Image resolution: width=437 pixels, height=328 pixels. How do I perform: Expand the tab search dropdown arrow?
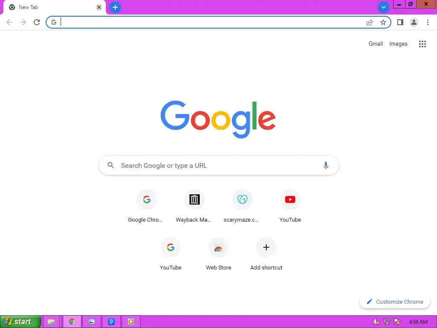click(x=384, y=7)
